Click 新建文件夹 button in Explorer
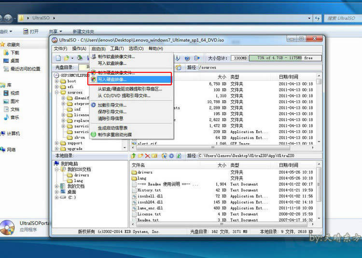 (x=84, y=31)
